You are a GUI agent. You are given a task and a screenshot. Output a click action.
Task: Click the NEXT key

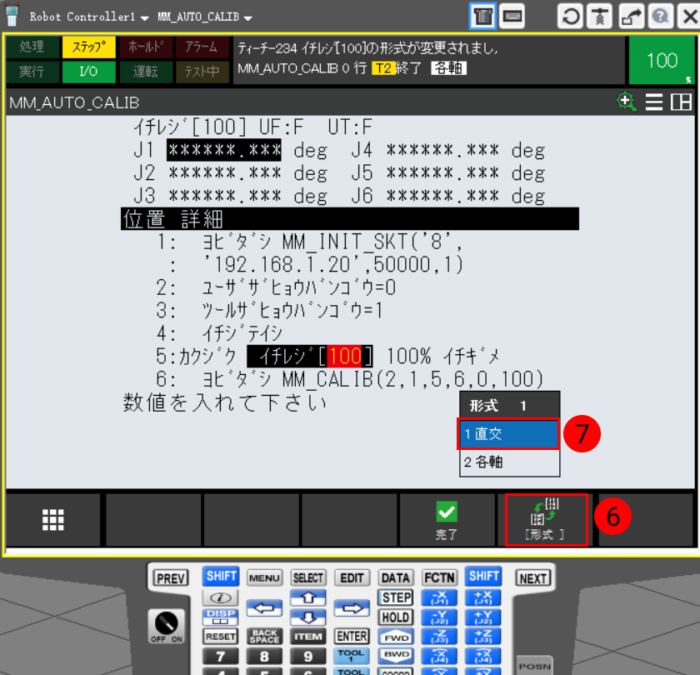(533, 578)
